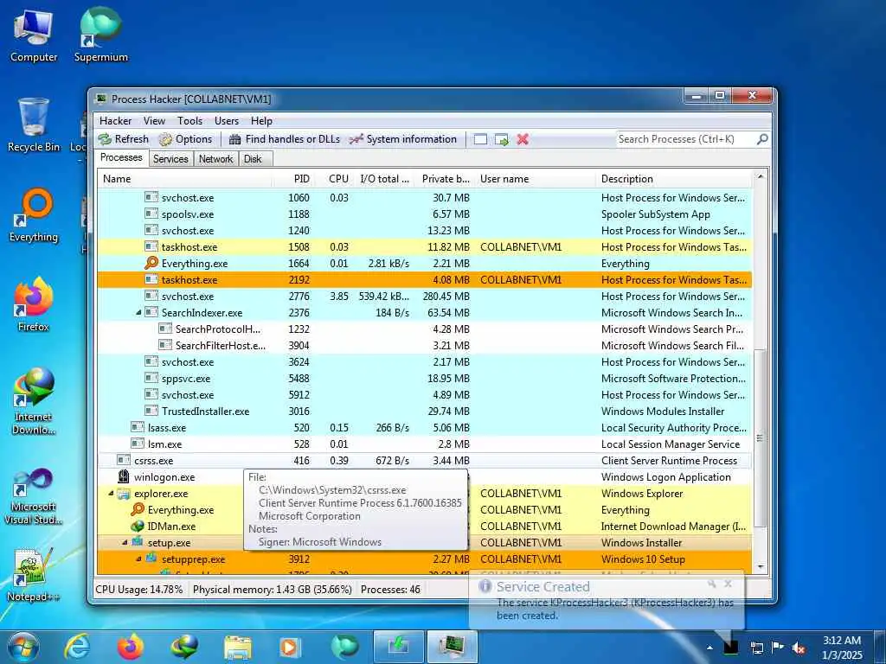
Task: Click the setupprep.exe process icon
Action: click(151, 559)
